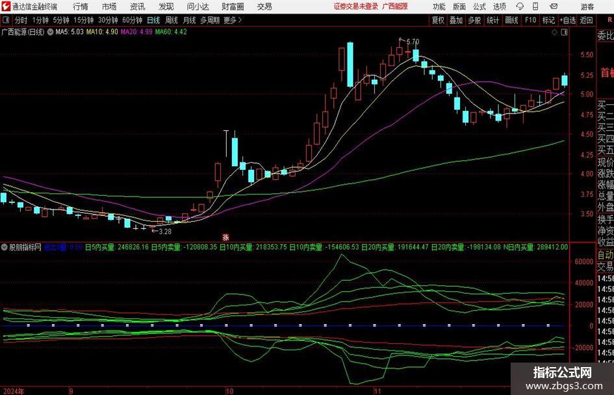
Task: Switch to 月线 monthly tab
Action: click(189, 20)
